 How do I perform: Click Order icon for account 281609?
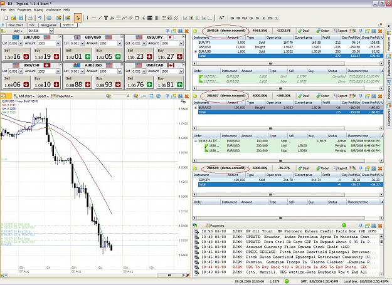[322, 168]
